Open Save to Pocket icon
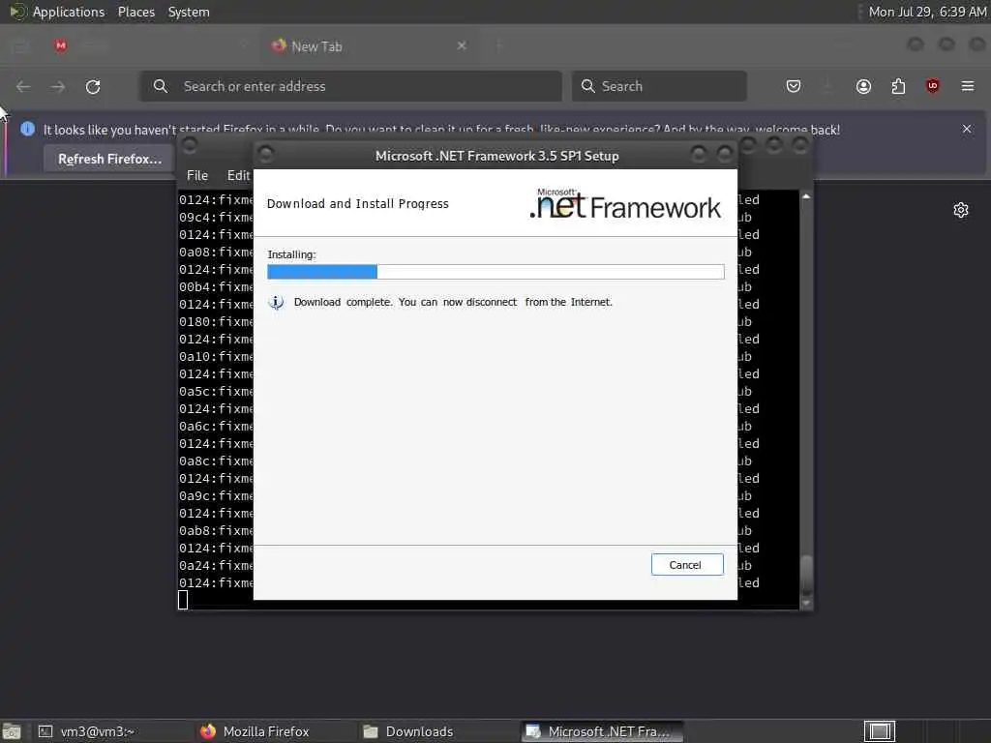 click(x=794, y=86)
